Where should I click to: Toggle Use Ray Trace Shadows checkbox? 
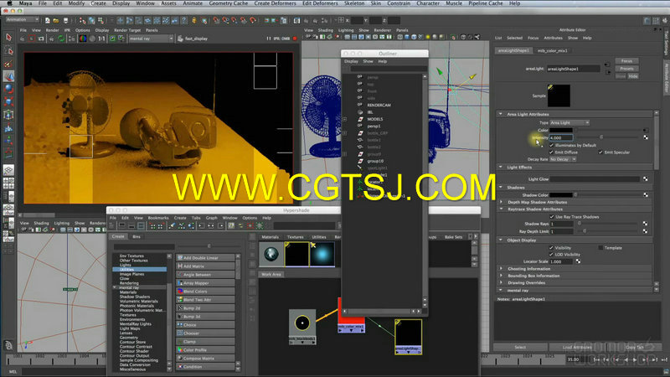pos(551,217)
